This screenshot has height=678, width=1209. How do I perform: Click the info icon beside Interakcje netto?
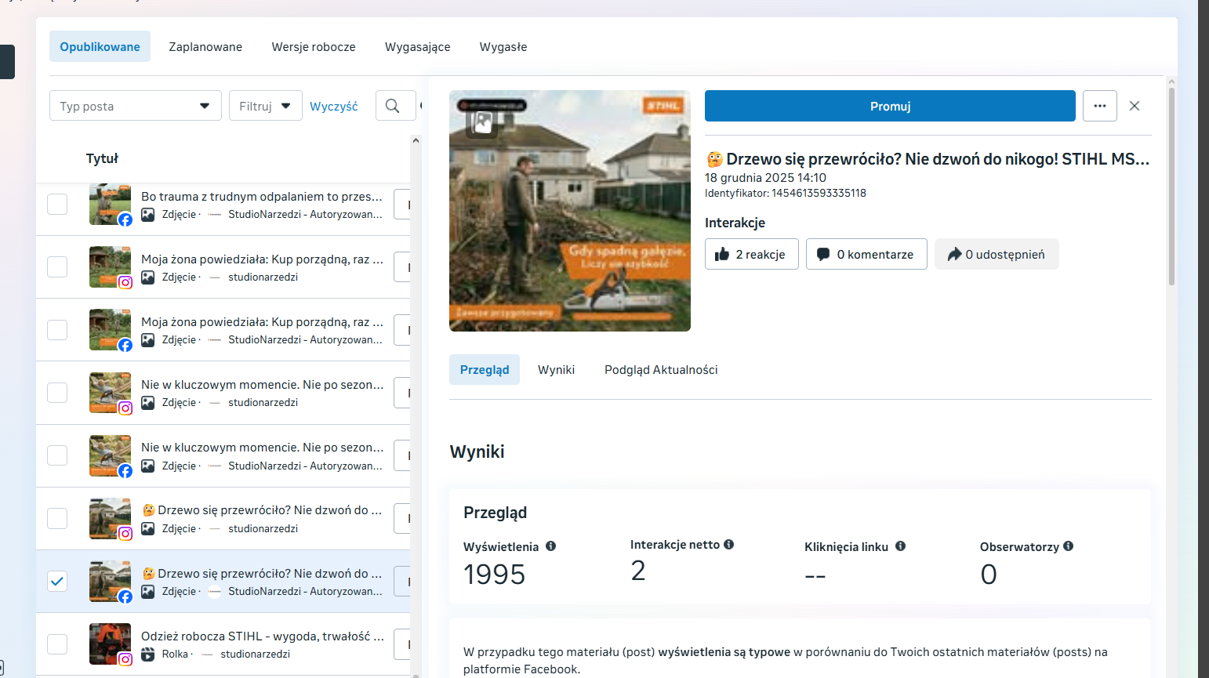pos(728,544)
